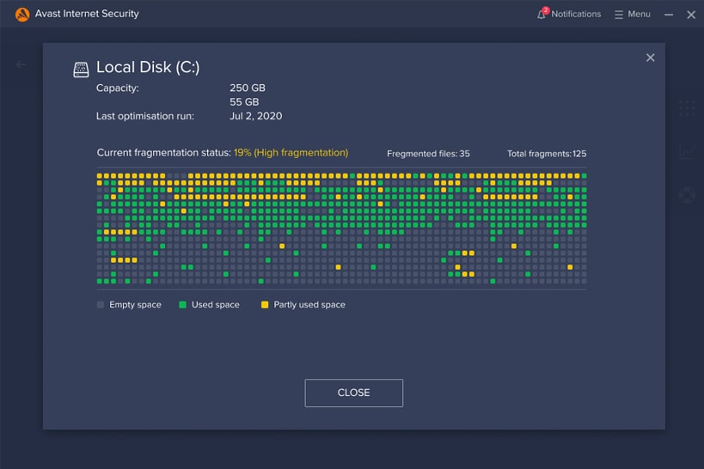Close the Avast Internet Security window
Image resolution: width=704 pixels, height=469 pixels.
[x=691, y=15]
